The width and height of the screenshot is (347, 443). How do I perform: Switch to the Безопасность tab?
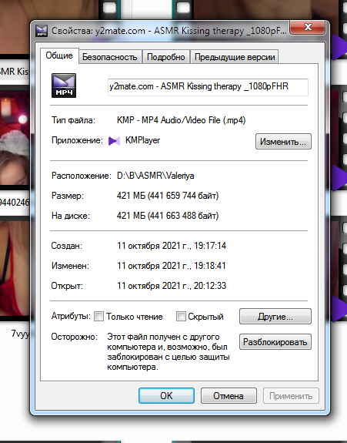point(110,57)
